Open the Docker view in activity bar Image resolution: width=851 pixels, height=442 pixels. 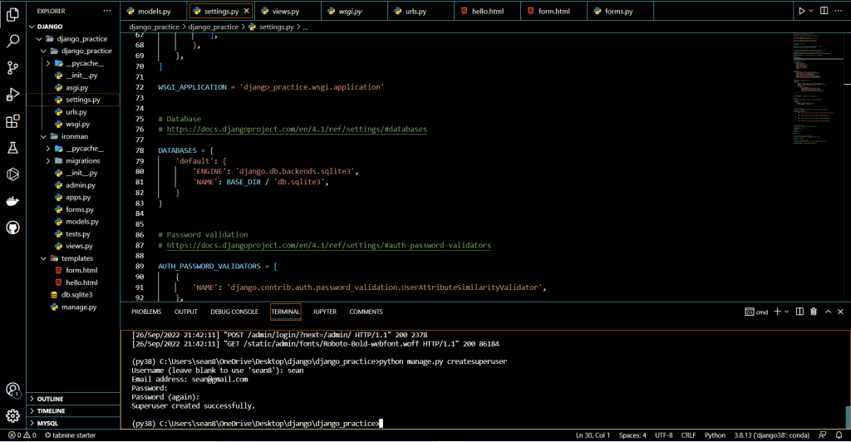click(12, 201)
